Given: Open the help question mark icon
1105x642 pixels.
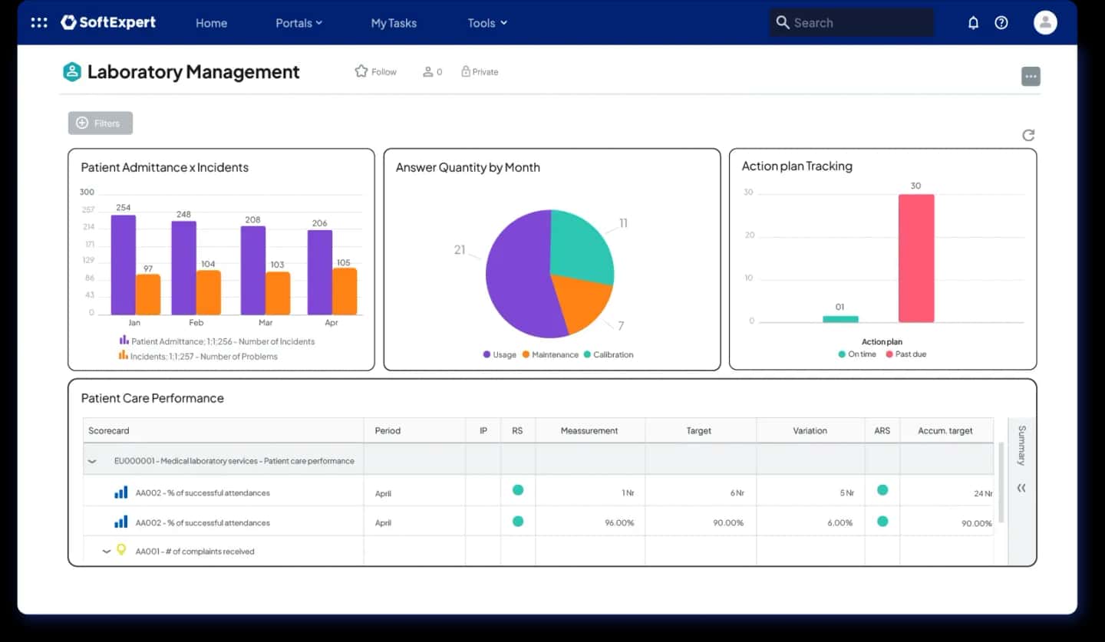Looking at the screenshot, I should 1001,23.
